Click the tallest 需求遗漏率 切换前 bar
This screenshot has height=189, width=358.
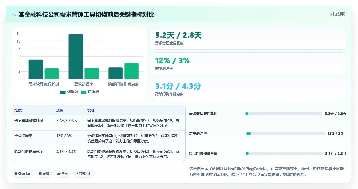[x=76, y=56]
